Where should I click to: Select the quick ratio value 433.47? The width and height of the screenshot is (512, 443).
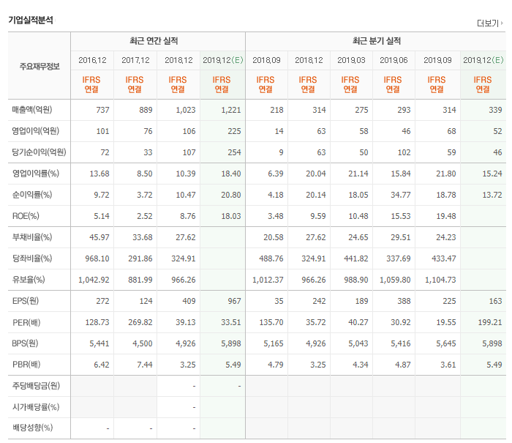coord(444,258)
